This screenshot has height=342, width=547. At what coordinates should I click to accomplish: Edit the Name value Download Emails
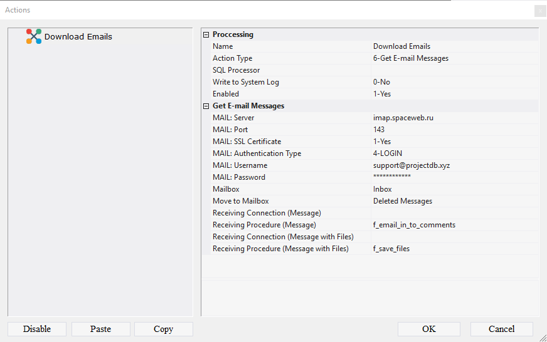[454, 46]
